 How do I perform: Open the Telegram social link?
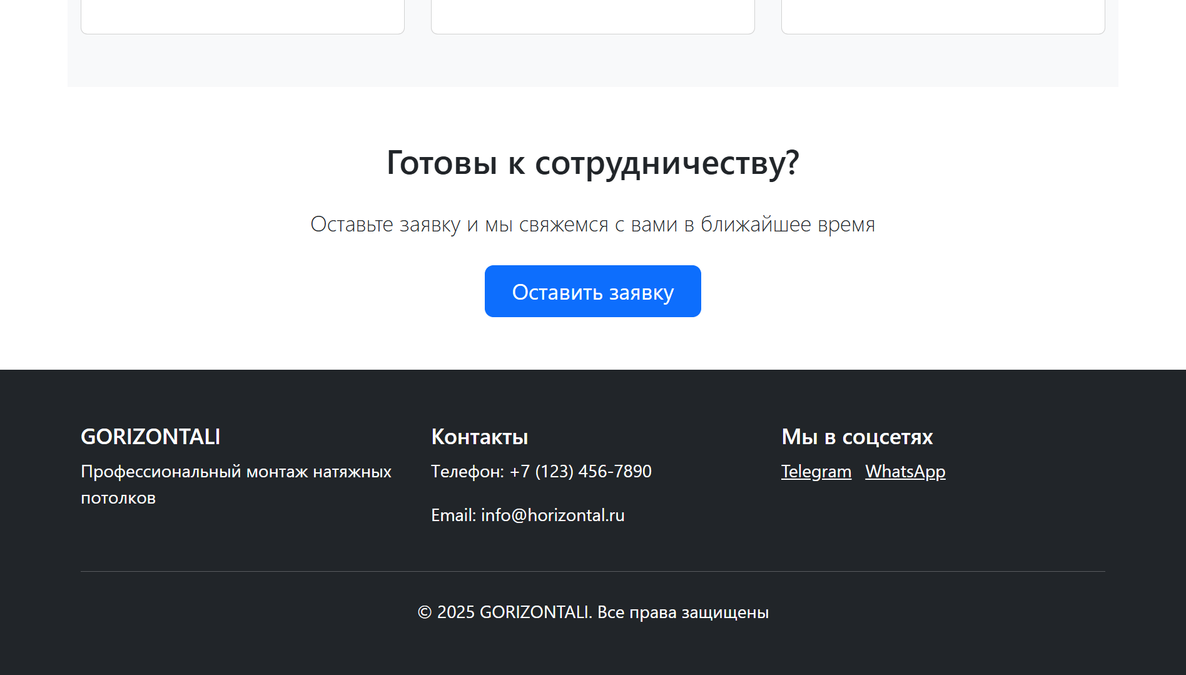coord(816,472)
